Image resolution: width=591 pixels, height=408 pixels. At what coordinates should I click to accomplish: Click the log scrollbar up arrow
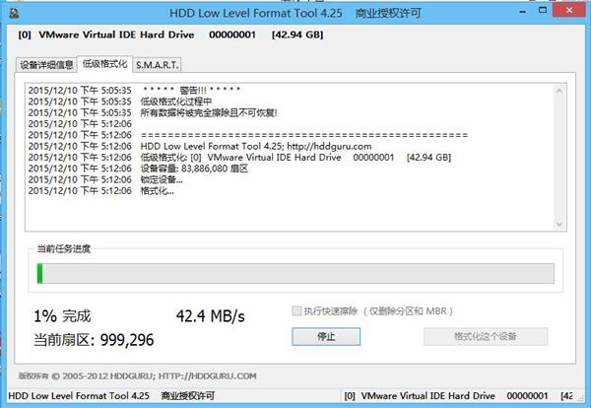click(559, 91)
